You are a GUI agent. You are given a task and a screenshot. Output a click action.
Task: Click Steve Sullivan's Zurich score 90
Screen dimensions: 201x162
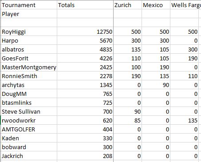click(128, 111)
